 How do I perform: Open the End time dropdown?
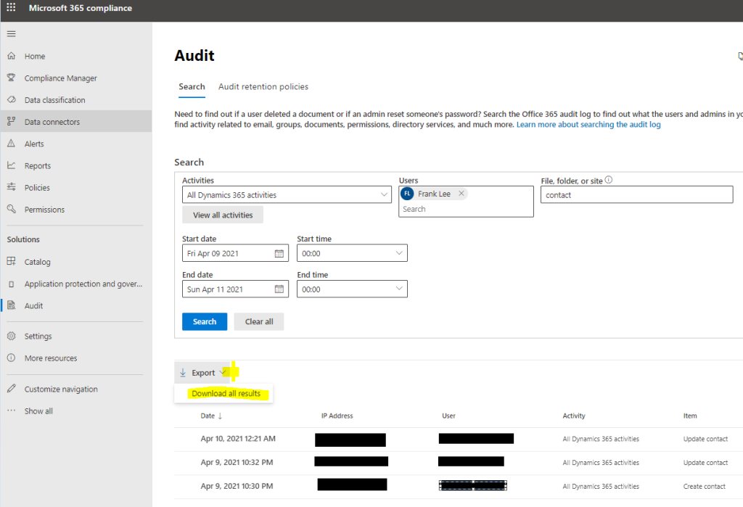point(398,289)
